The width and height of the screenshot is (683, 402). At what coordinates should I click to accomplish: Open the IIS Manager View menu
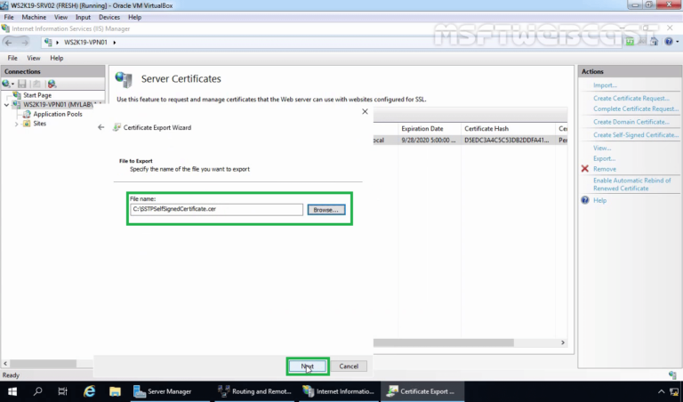click(x=36, y=58)
